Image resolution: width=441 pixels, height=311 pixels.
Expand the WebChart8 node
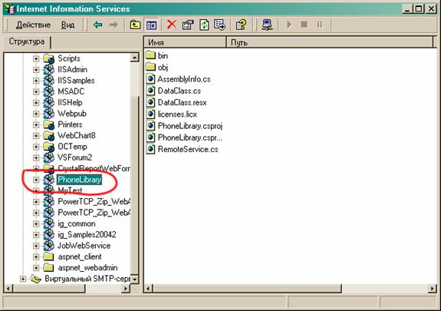pyautogui.click(x=36, y=135)
